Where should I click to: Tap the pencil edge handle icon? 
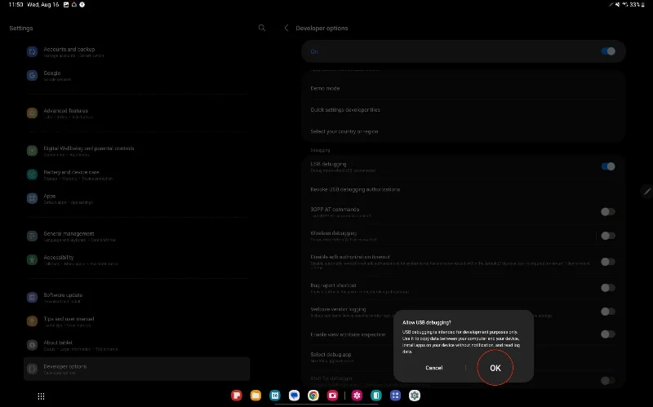(646, 191)
